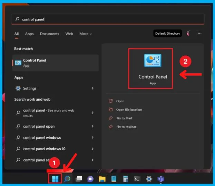
Task: Click search icon beside 'control panel windows 10'
Action: (18, 149)
